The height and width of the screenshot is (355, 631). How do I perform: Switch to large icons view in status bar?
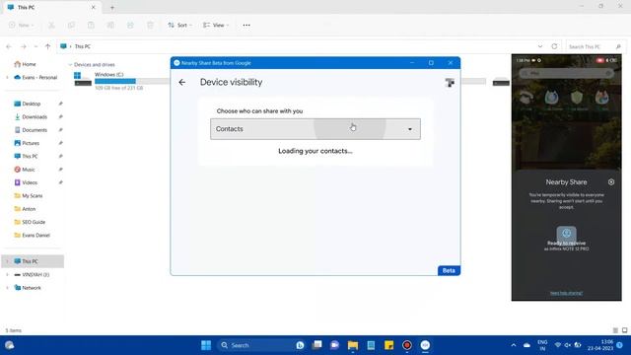click(624, 330)
